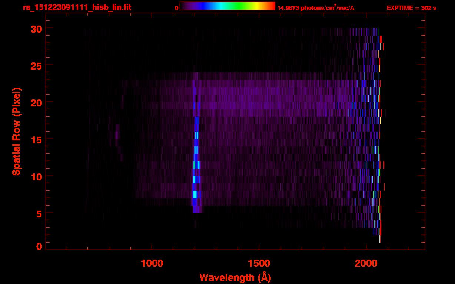Click the Spatial Row (Pixel) axis title
455x284 pixels.
(x=16, y=131)
